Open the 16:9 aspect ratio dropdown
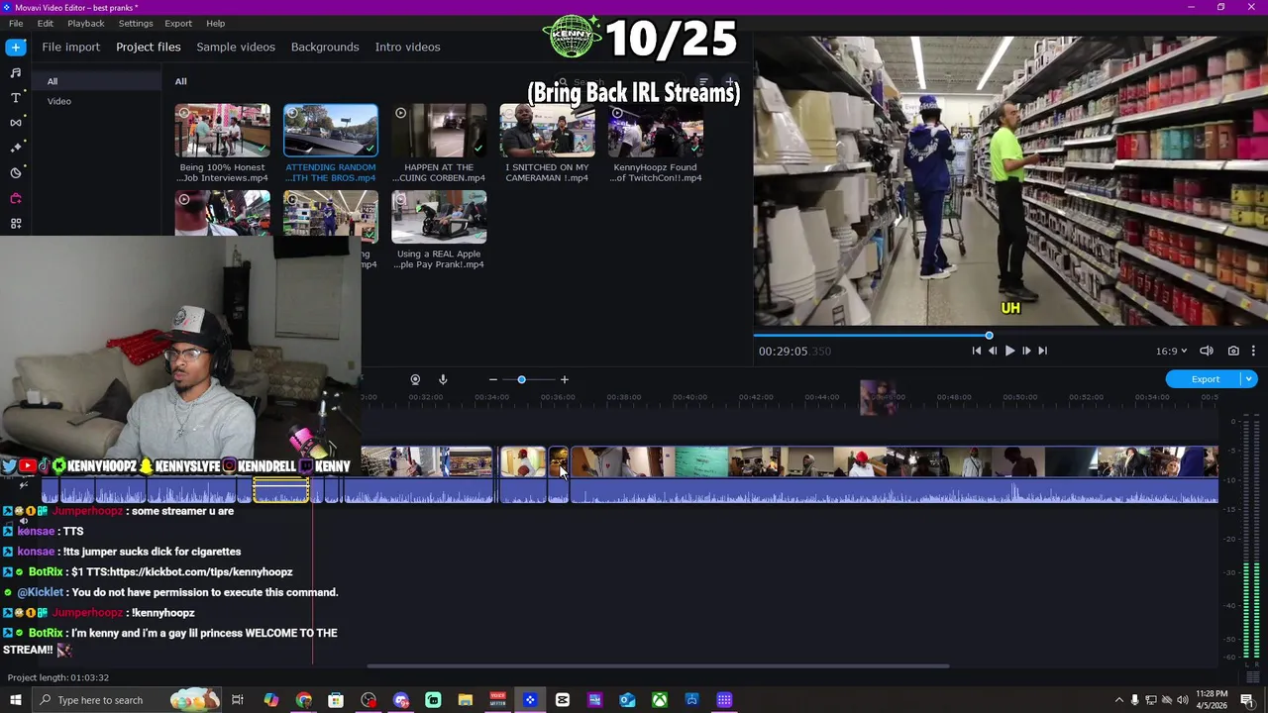1268x713 pixels. (x=1170, y=351)
